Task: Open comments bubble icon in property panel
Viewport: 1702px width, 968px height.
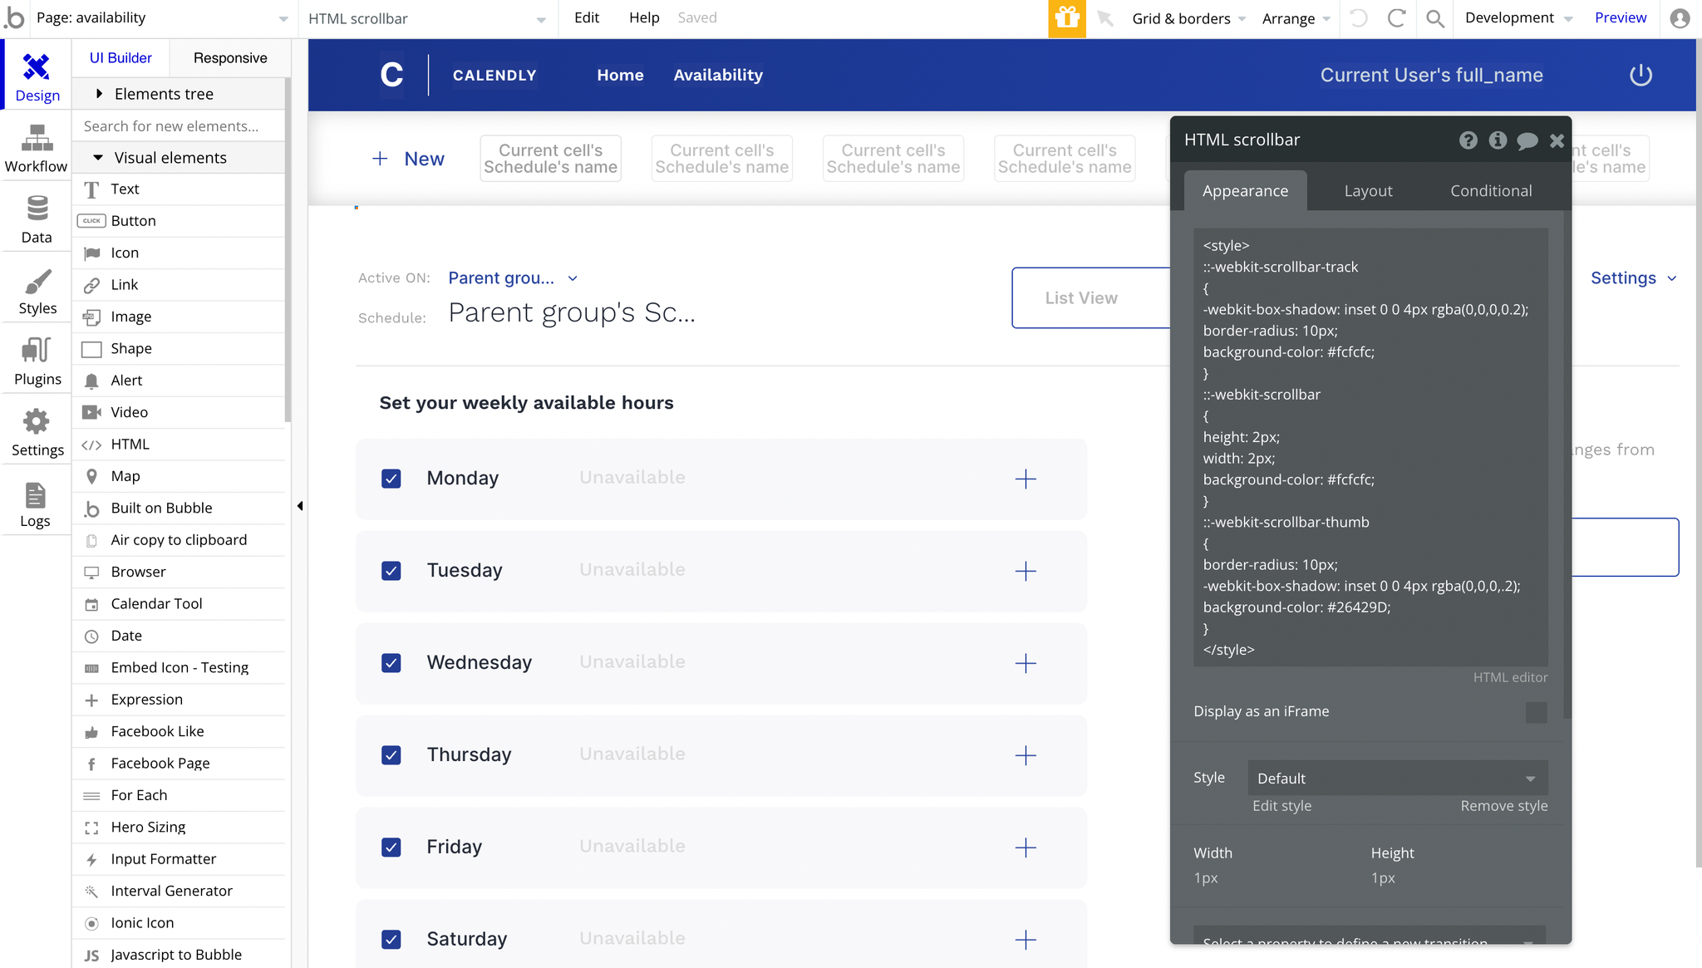Action: click(x=1527, y=140)
